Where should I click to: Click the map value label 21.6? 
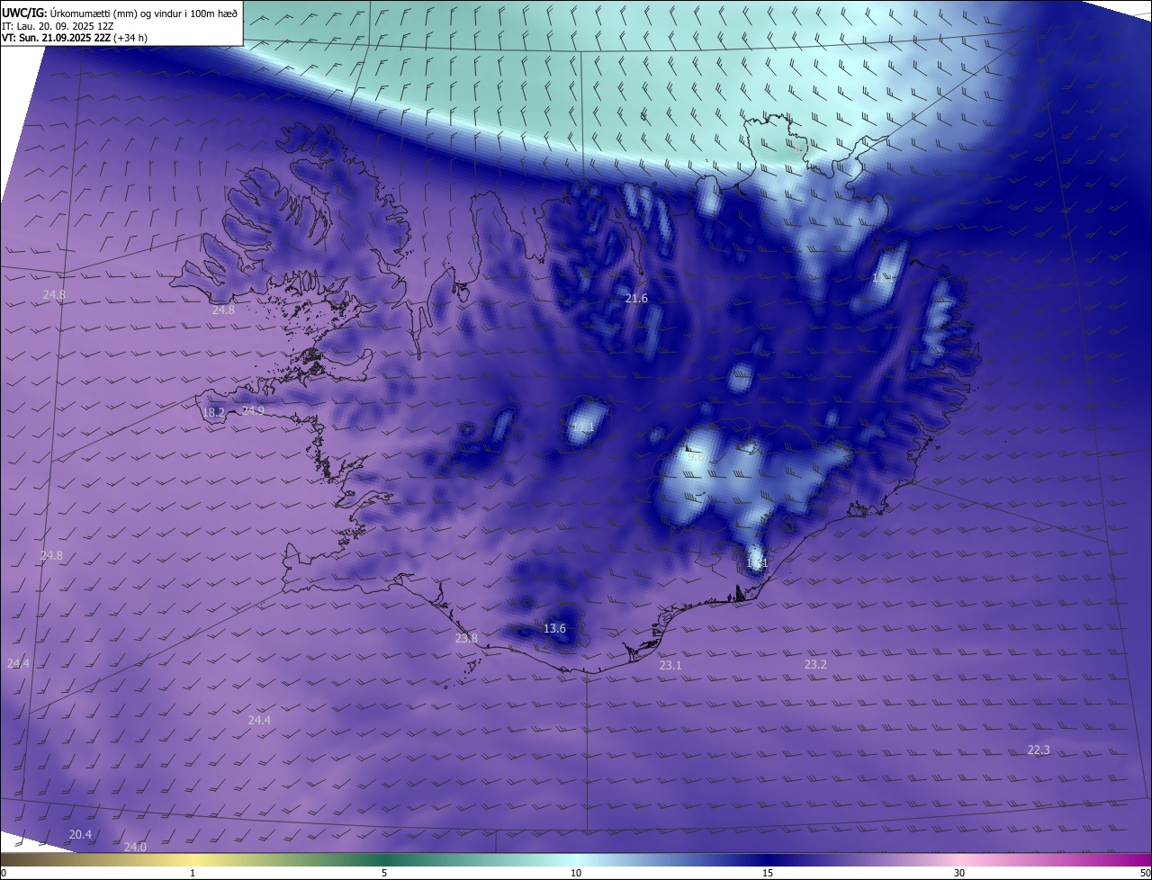(x=636, y=298)
